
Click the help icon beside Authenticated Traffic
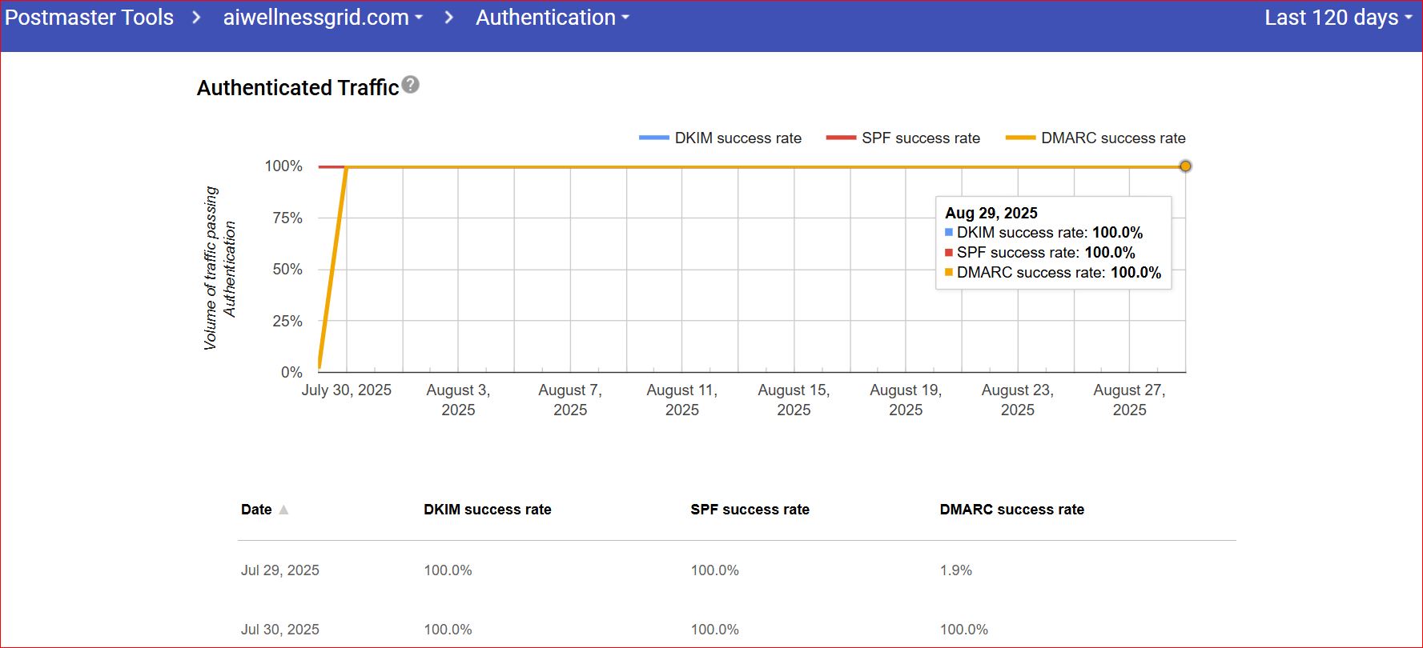coord(410,85)
